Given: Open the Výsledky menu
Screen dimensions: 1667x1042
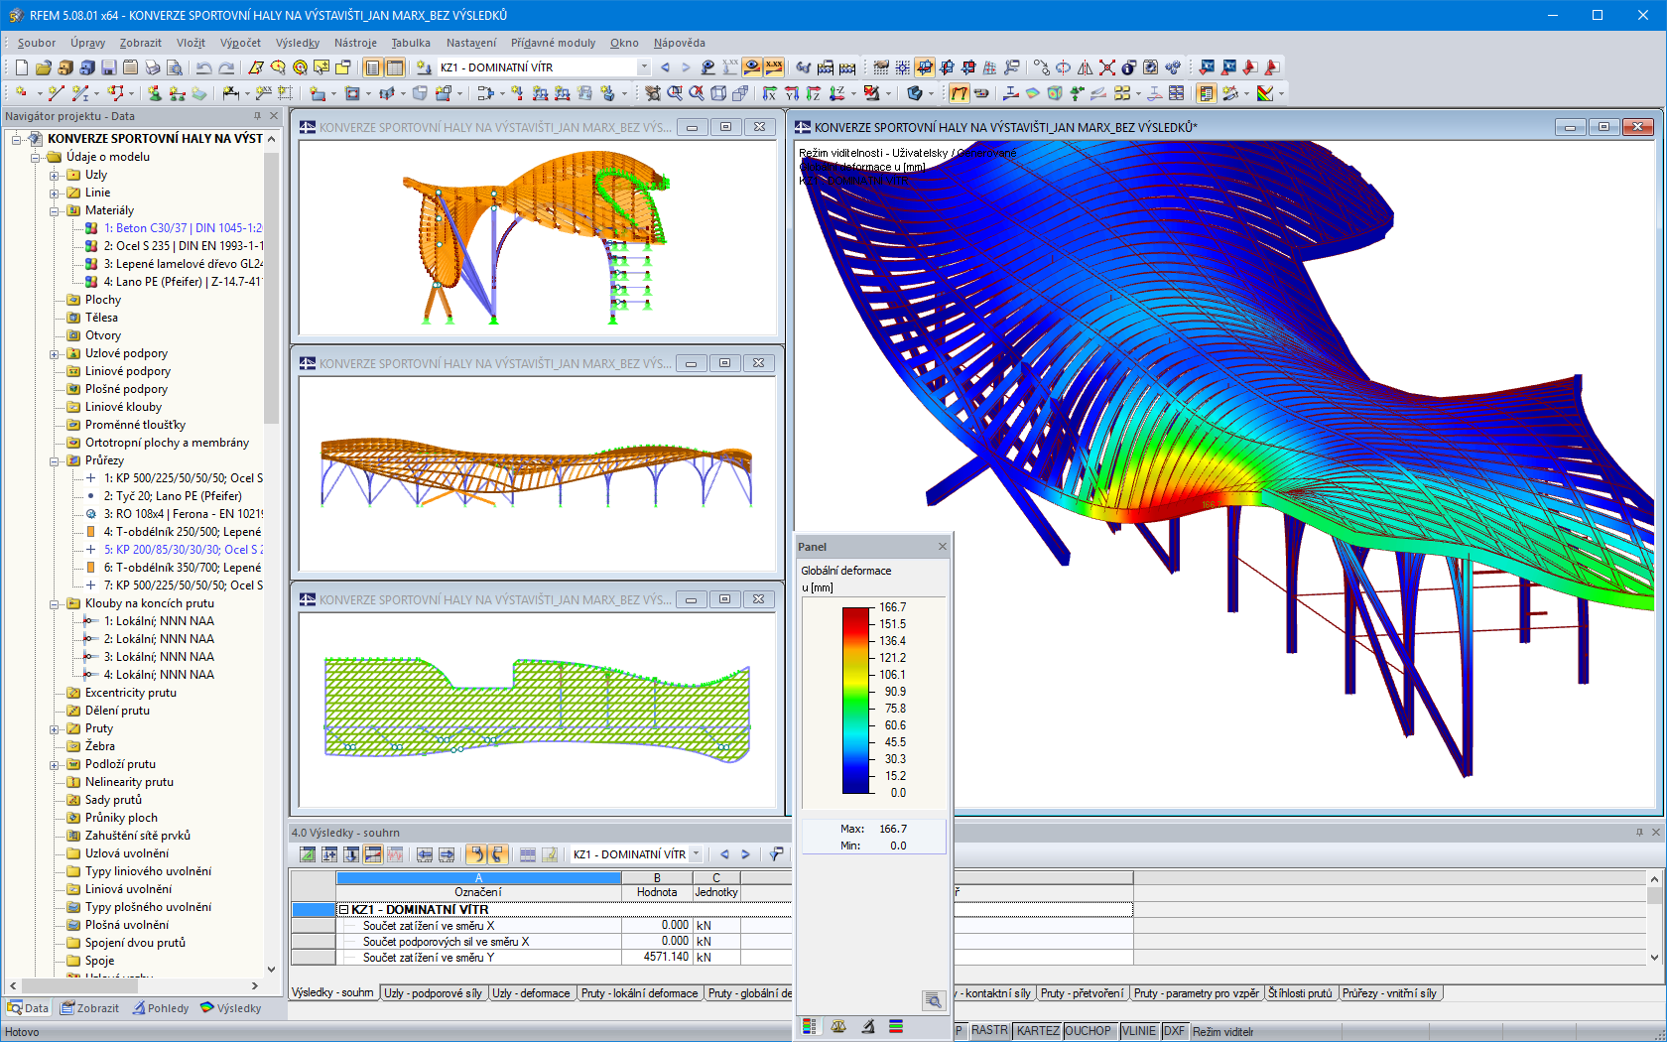Looking at the screenshot, I should coord(298,43).
